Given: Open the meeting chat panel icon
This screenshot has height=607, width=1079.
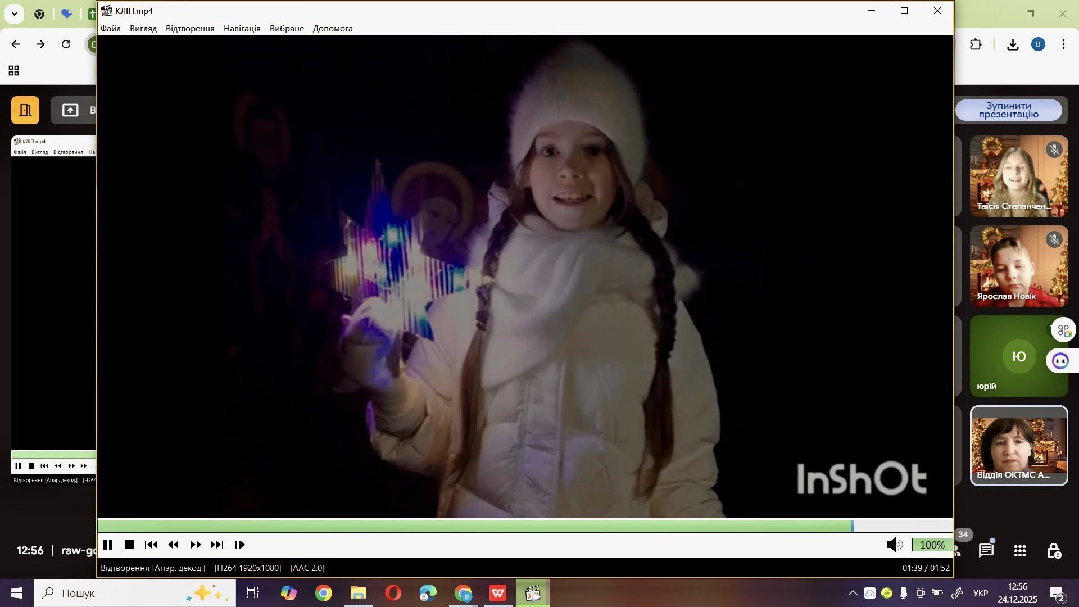Looking at the screenshot, I should pyautogui.click(x=986, y=551).
